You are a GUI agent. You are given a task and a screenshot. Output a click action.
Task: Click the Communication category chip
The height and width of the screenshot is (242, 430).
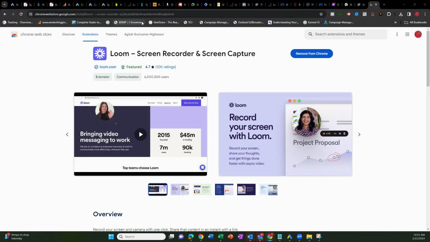coord(128,77)
